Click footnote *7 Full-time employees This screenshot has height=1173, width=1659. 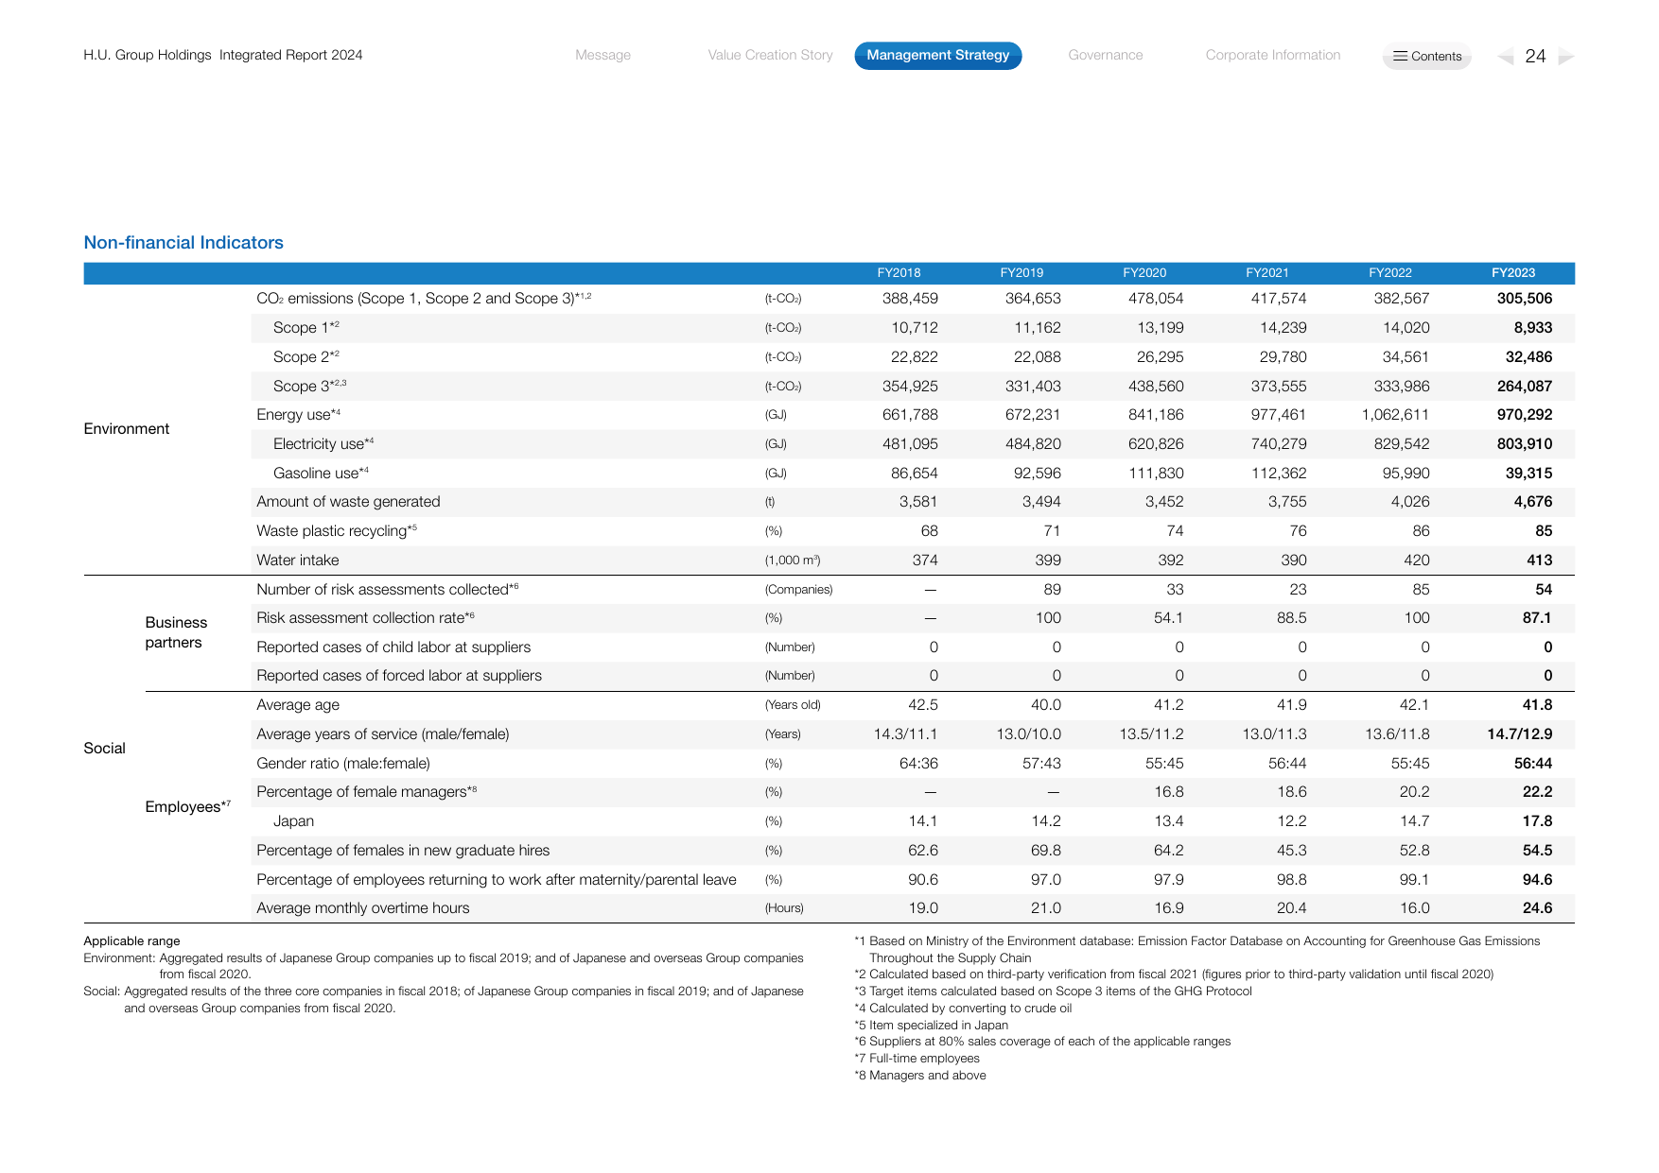coord(917,1059)
